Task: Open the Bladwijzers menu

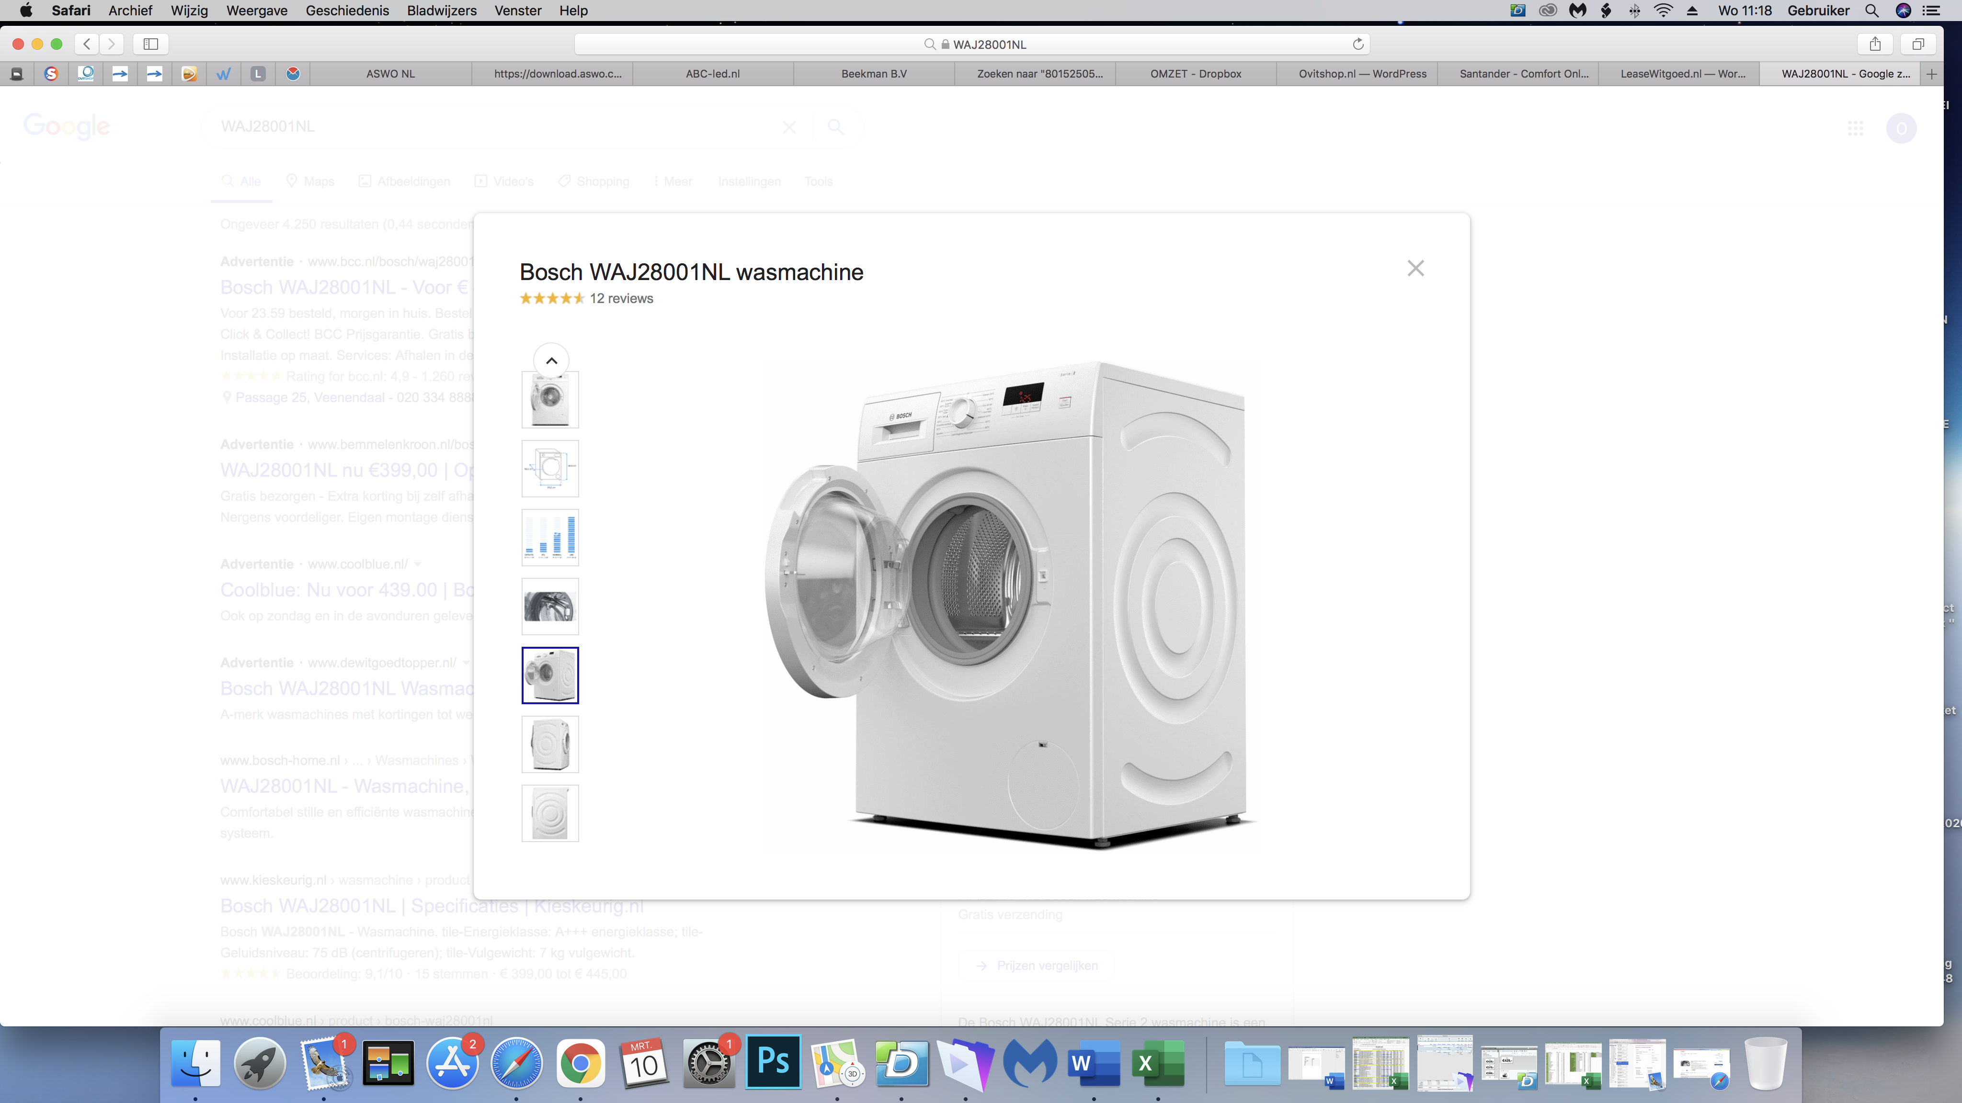Action: coord(442,11)
